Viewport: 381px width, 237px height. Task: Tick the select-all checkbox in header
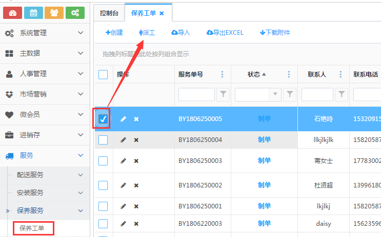click(x=103, y=75)
